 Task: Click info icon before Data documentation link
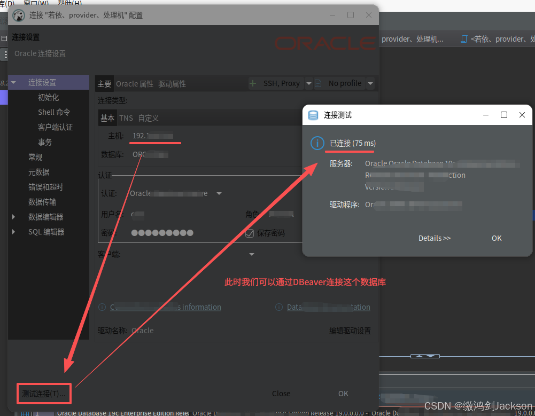279,307
